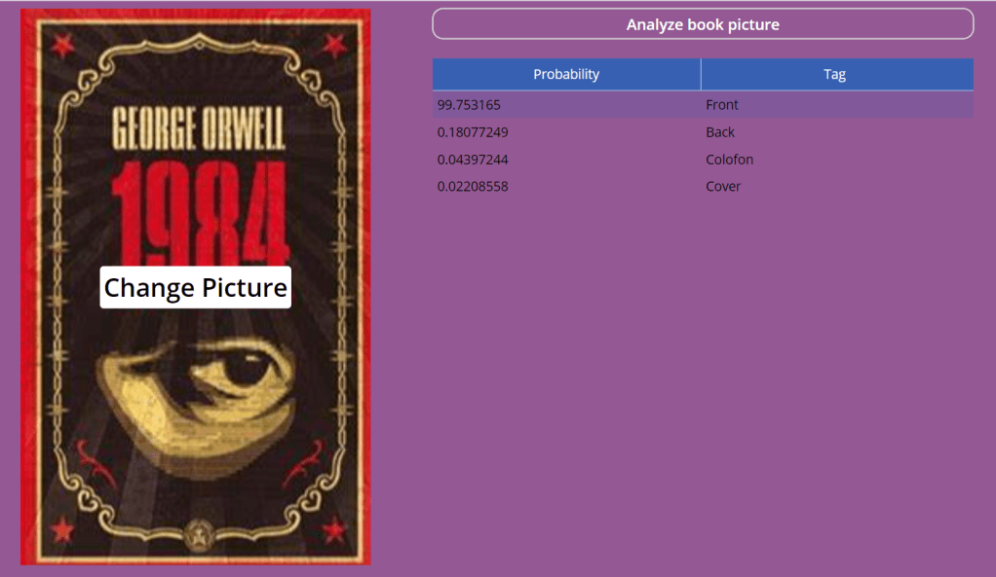Click the bottom-left red star on cover

coord(62,529)
